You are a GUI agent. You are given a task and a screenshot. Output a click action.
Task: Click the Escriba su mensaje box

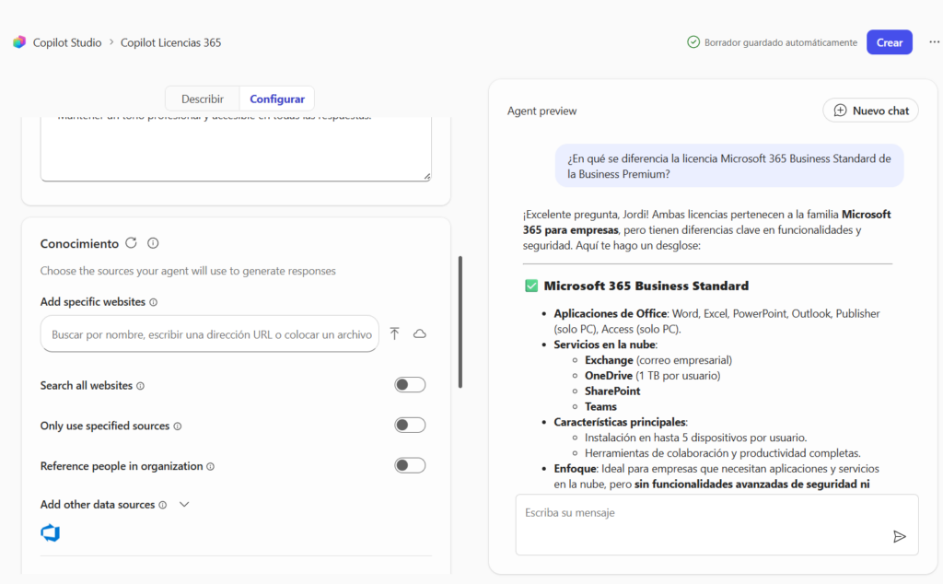[716, 524]
